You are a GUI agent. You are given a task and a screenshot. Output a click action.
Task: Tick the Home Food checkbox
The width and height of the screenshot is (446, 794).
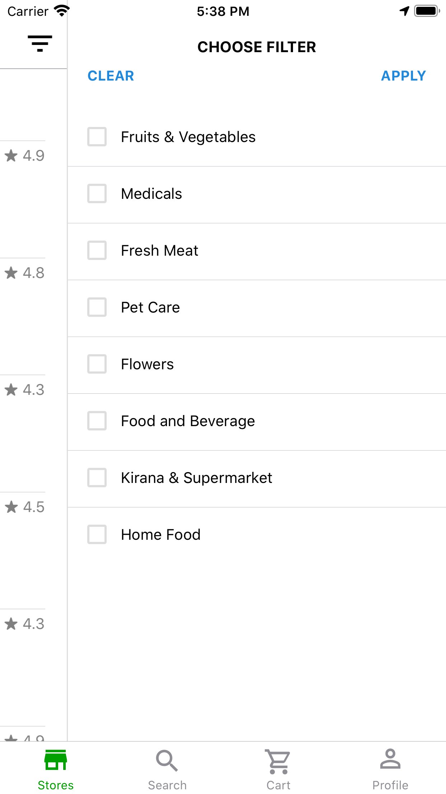coord(97,534)
